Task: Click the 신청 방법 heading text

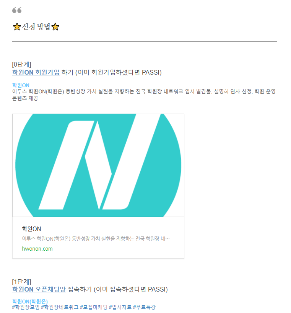Action: 36,27
